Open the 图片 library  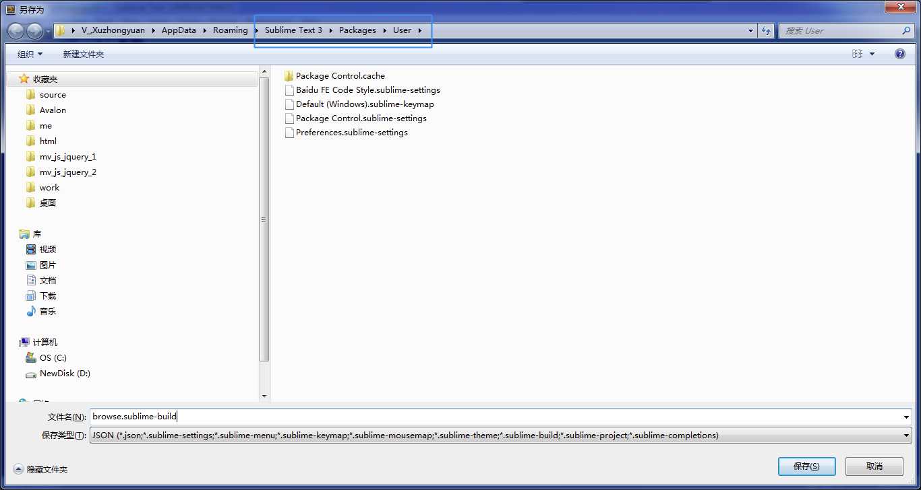pyautogui.click(x=47, y=265)
